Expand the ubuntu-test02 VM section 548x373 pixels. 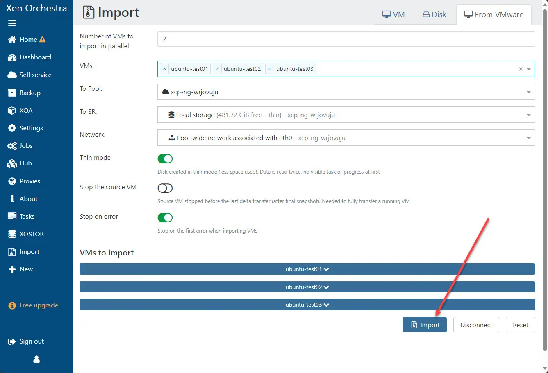[x=307, y=287]
